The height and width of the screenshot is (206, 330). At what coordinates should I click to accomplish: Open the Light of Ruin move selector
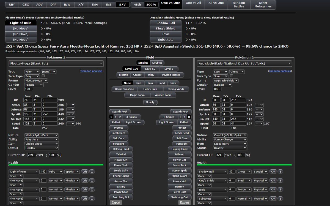pos(24,172)
